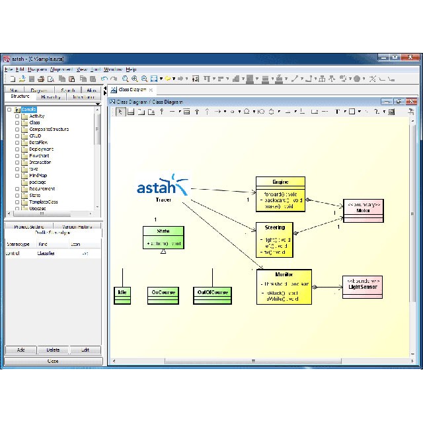Select the Class tool in diagram toolbar
The width and height of the screenshot is (423, 423).
(131, 112)
